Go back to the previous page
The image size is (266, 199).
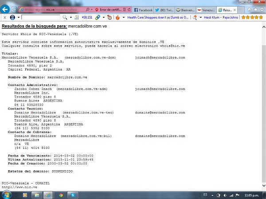pyautogui.click(x=5, y=9)
